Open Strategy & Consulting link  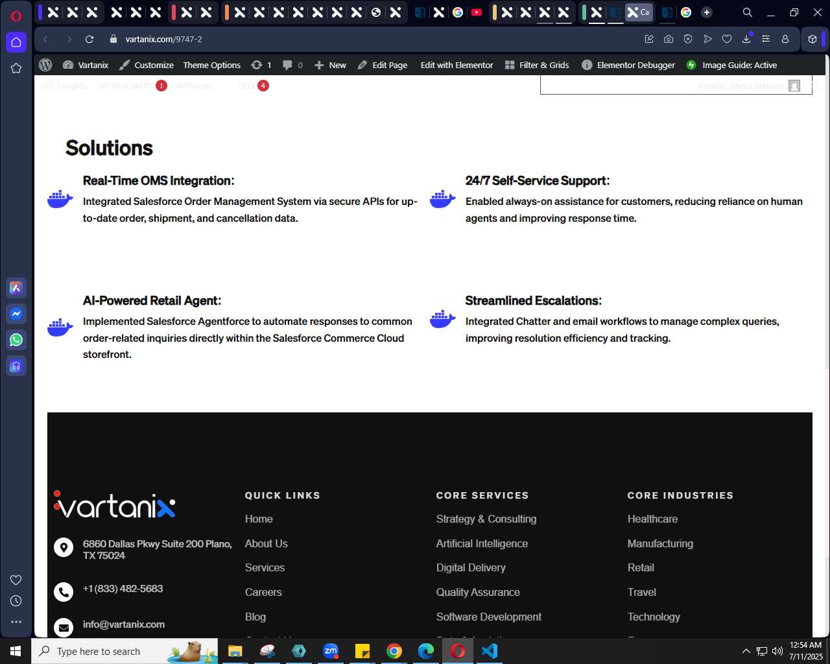(x=486, y=519)
